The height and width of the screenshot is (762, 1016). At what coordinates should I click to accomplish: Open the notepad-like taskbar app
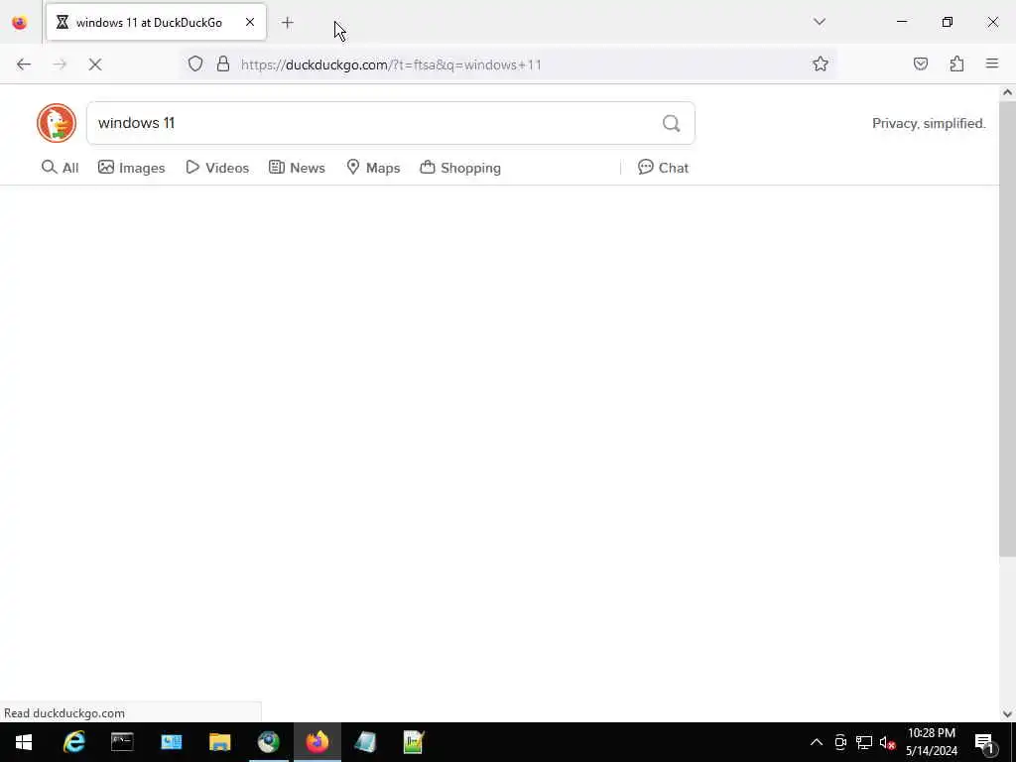pos(365,742)
